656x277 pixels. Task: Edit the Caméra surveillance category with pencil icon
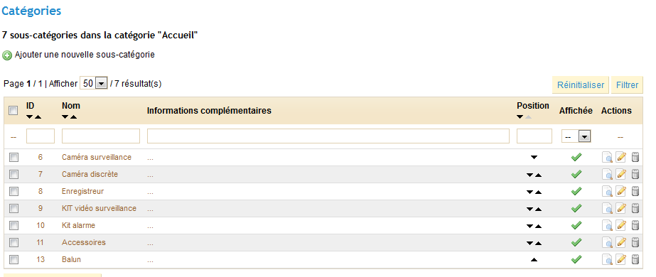(x=621, y=157)
